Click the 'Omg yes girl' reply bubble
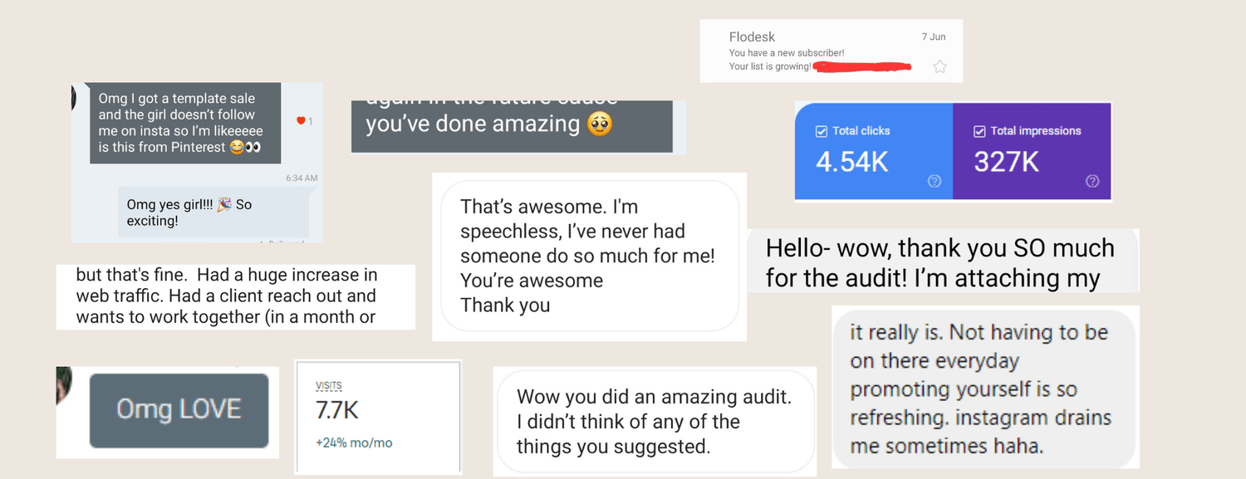 [213, 213]
